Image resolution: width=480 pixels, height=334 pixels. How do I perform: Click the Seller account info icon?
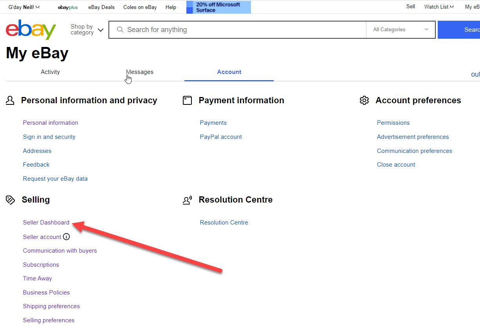[x=67, y=237]
